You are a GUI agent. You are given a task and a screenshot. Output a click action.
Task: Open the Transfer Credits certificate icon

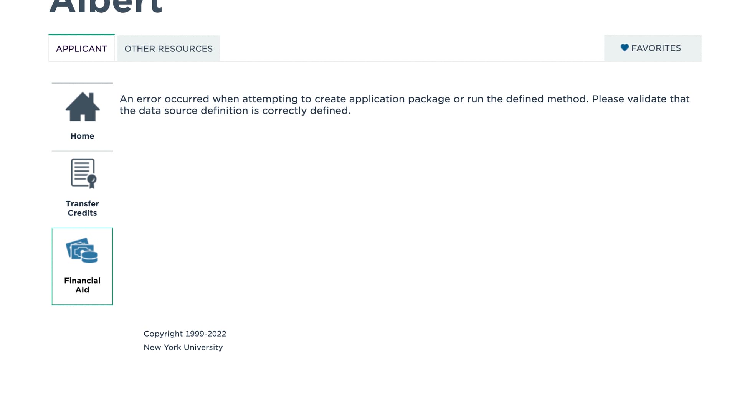click(x=83, y=173)
